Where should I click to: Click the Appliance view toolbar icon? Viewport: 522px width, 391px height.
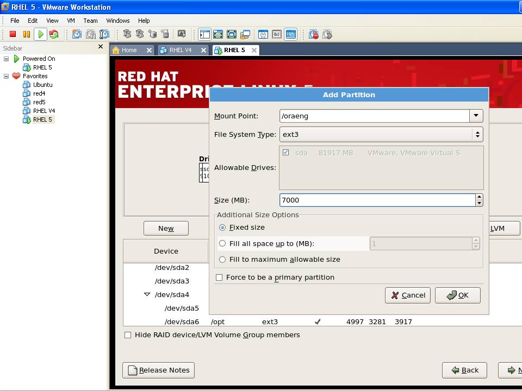[277, 34]
